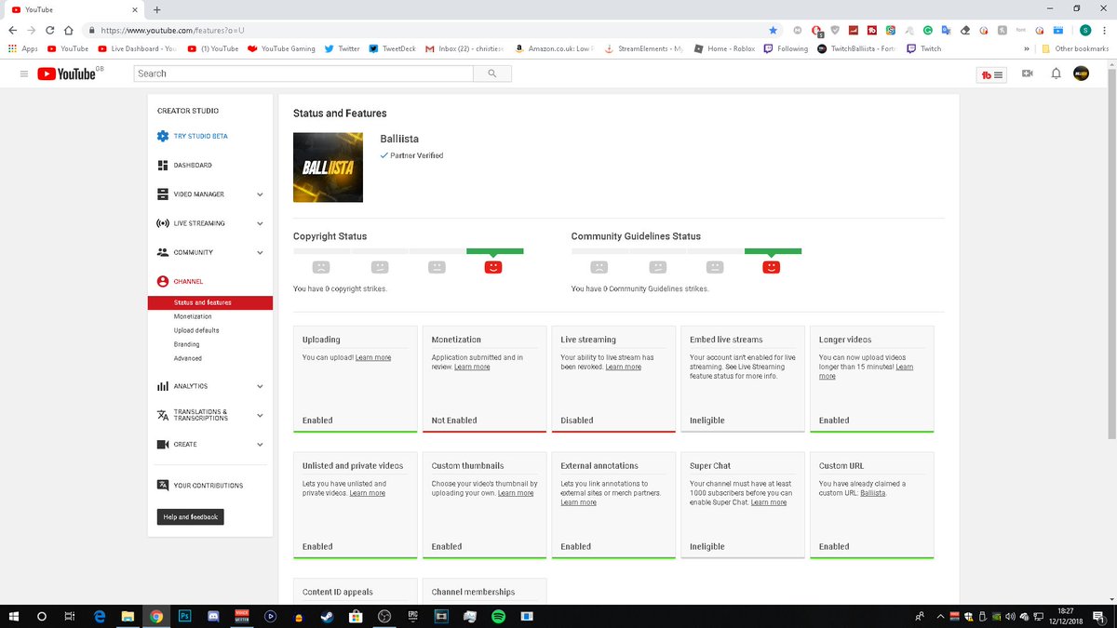Image resolution: width=1117 pixels, height=628 pixels.
Task: Expand the Community section
Action: [260, 252]
